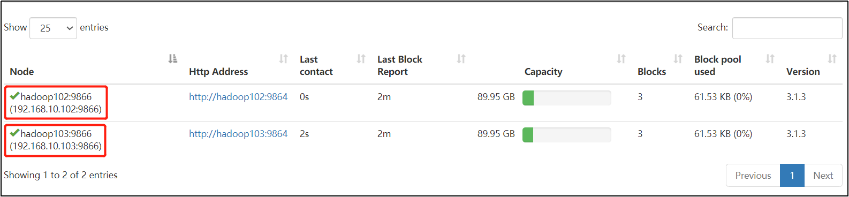Click Last Block Report sort arrows
The width and height of the screenshot is (849, 197).
[461, 59]
